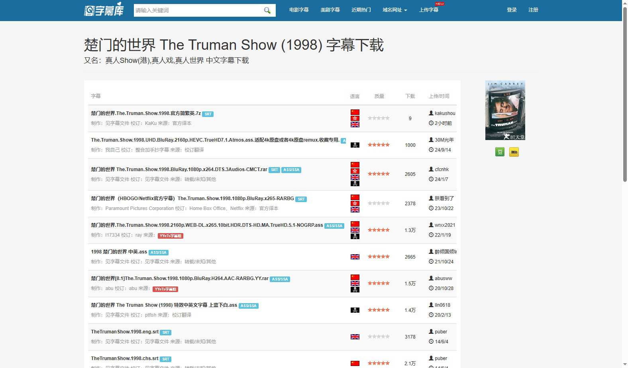
Task: Click download count 2605
Action: pyautogui.click(x=410, y=174)
